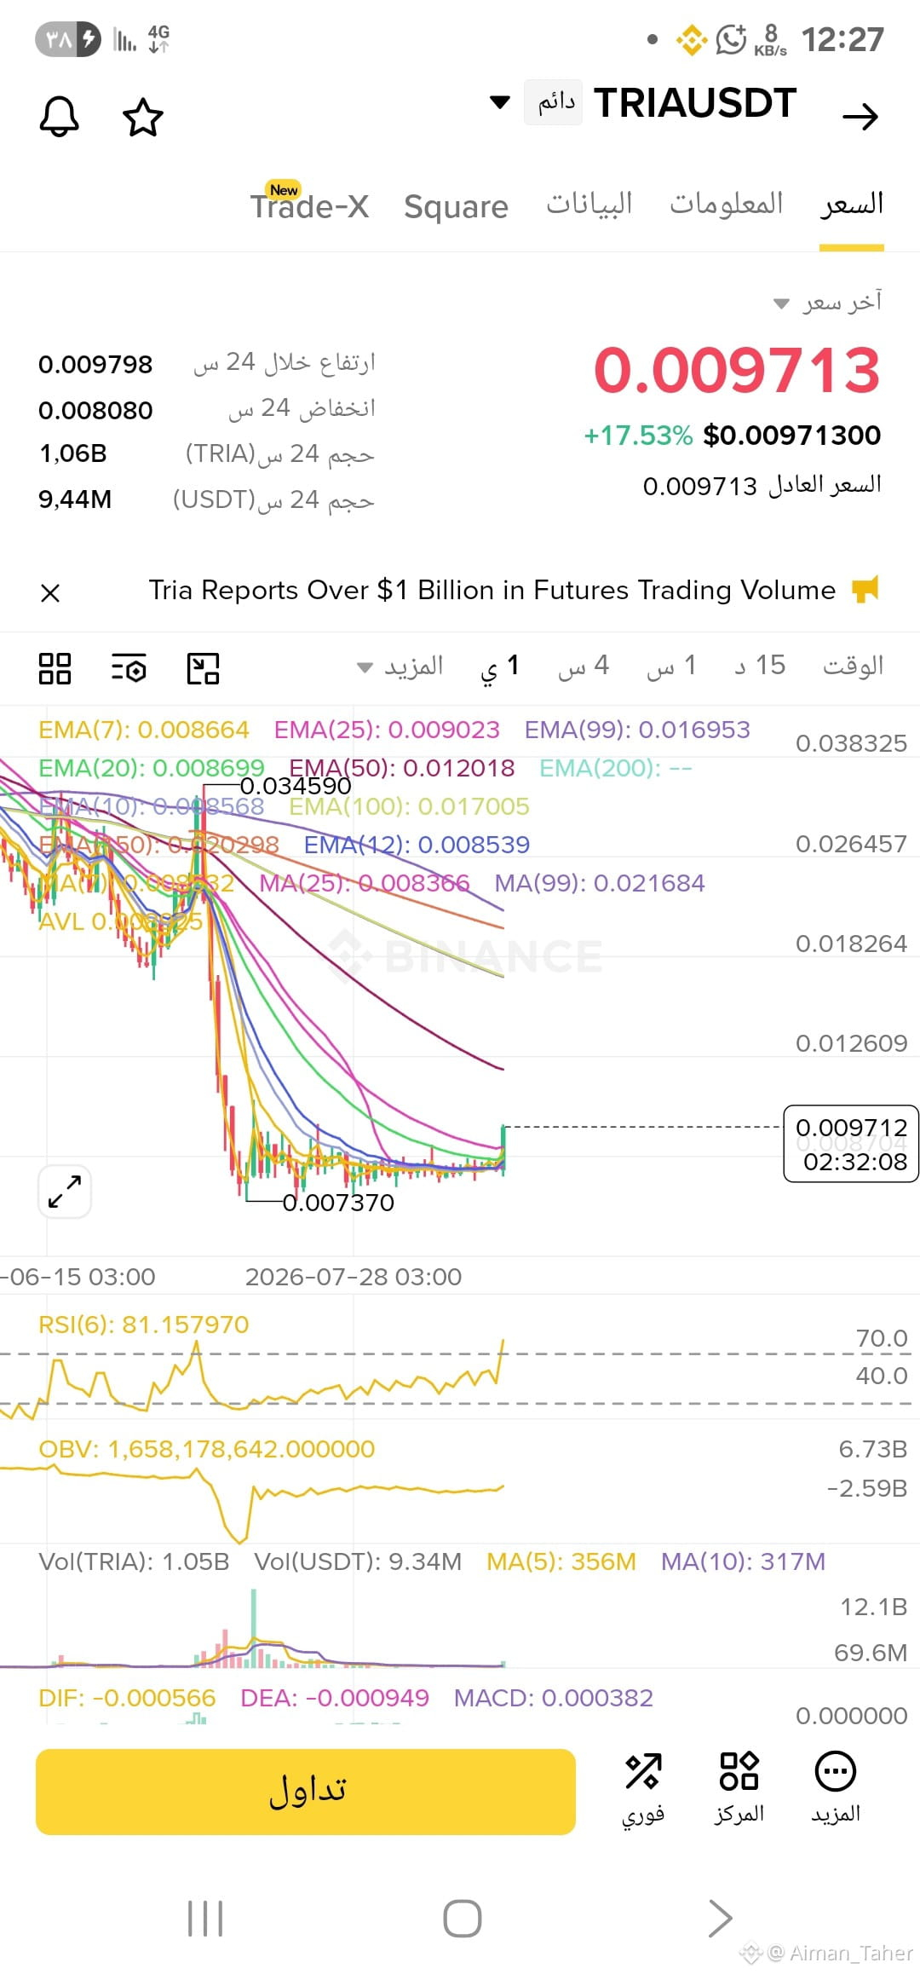This screenshot has height=1974, width=920.
Task: Tap the large price 0.009713
Action: click(737, 370)
